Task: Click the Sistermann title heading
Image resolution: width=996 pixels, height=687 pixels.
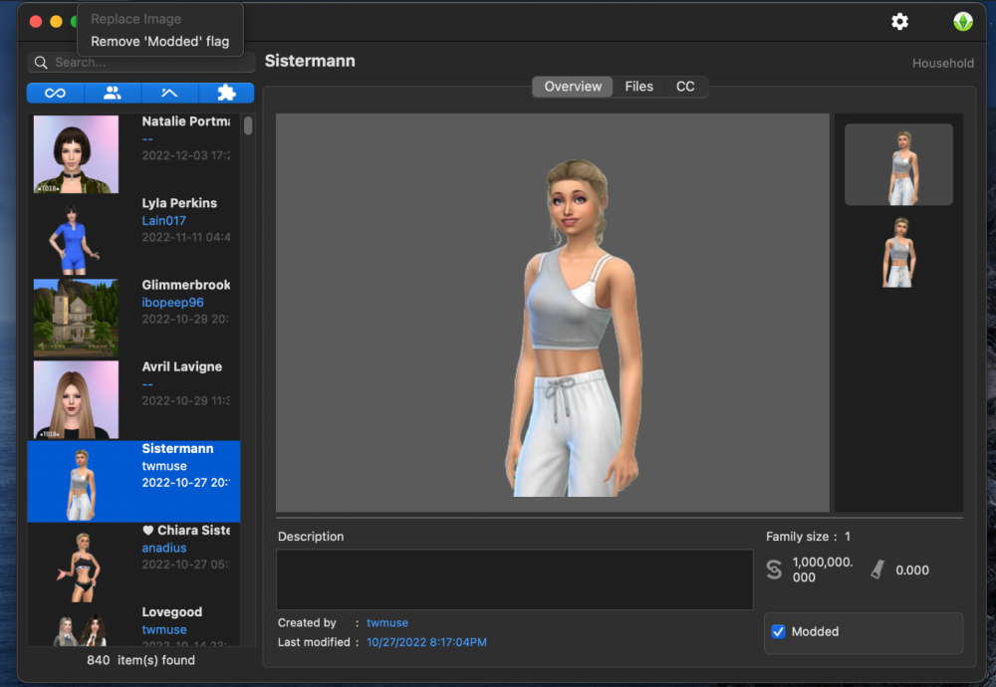Action: click(310, 61)
